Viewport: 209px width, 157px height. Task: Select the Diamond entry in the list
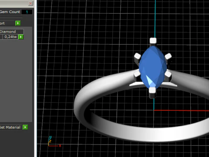click(11, 32)
